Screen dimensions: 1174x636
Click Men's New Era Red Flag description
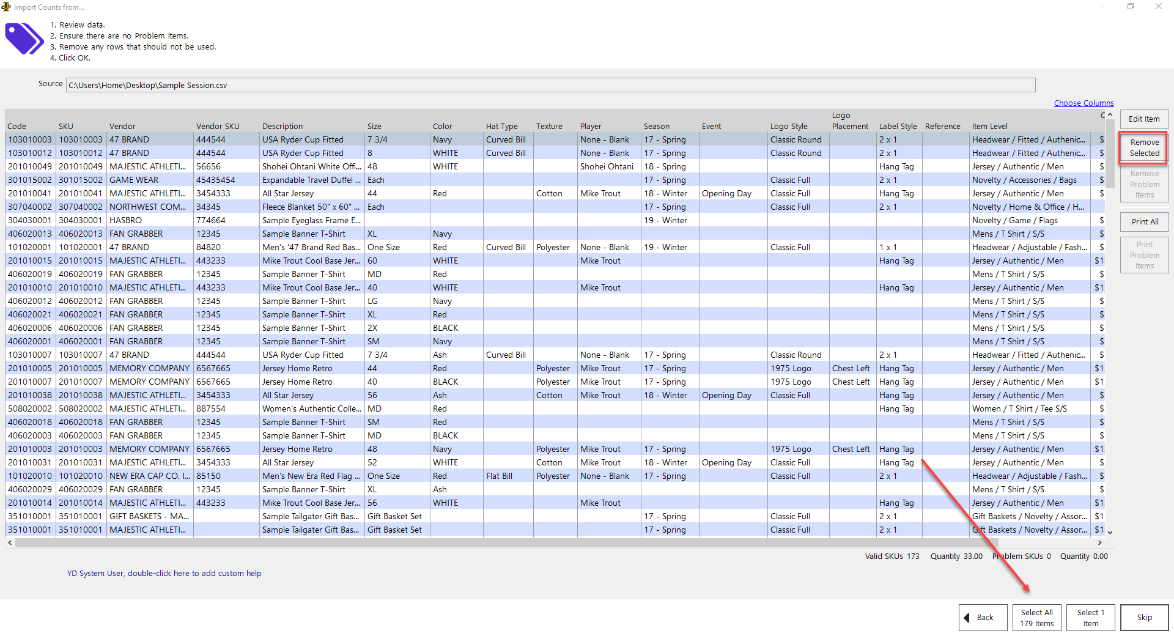[312, 476]
